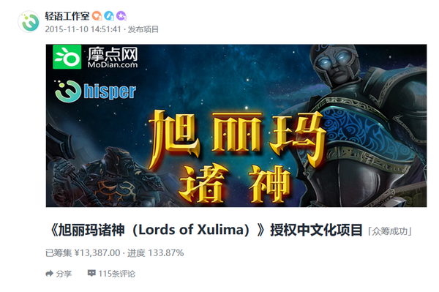Click the comment bubble icon
439x292 pixels.
91,273
